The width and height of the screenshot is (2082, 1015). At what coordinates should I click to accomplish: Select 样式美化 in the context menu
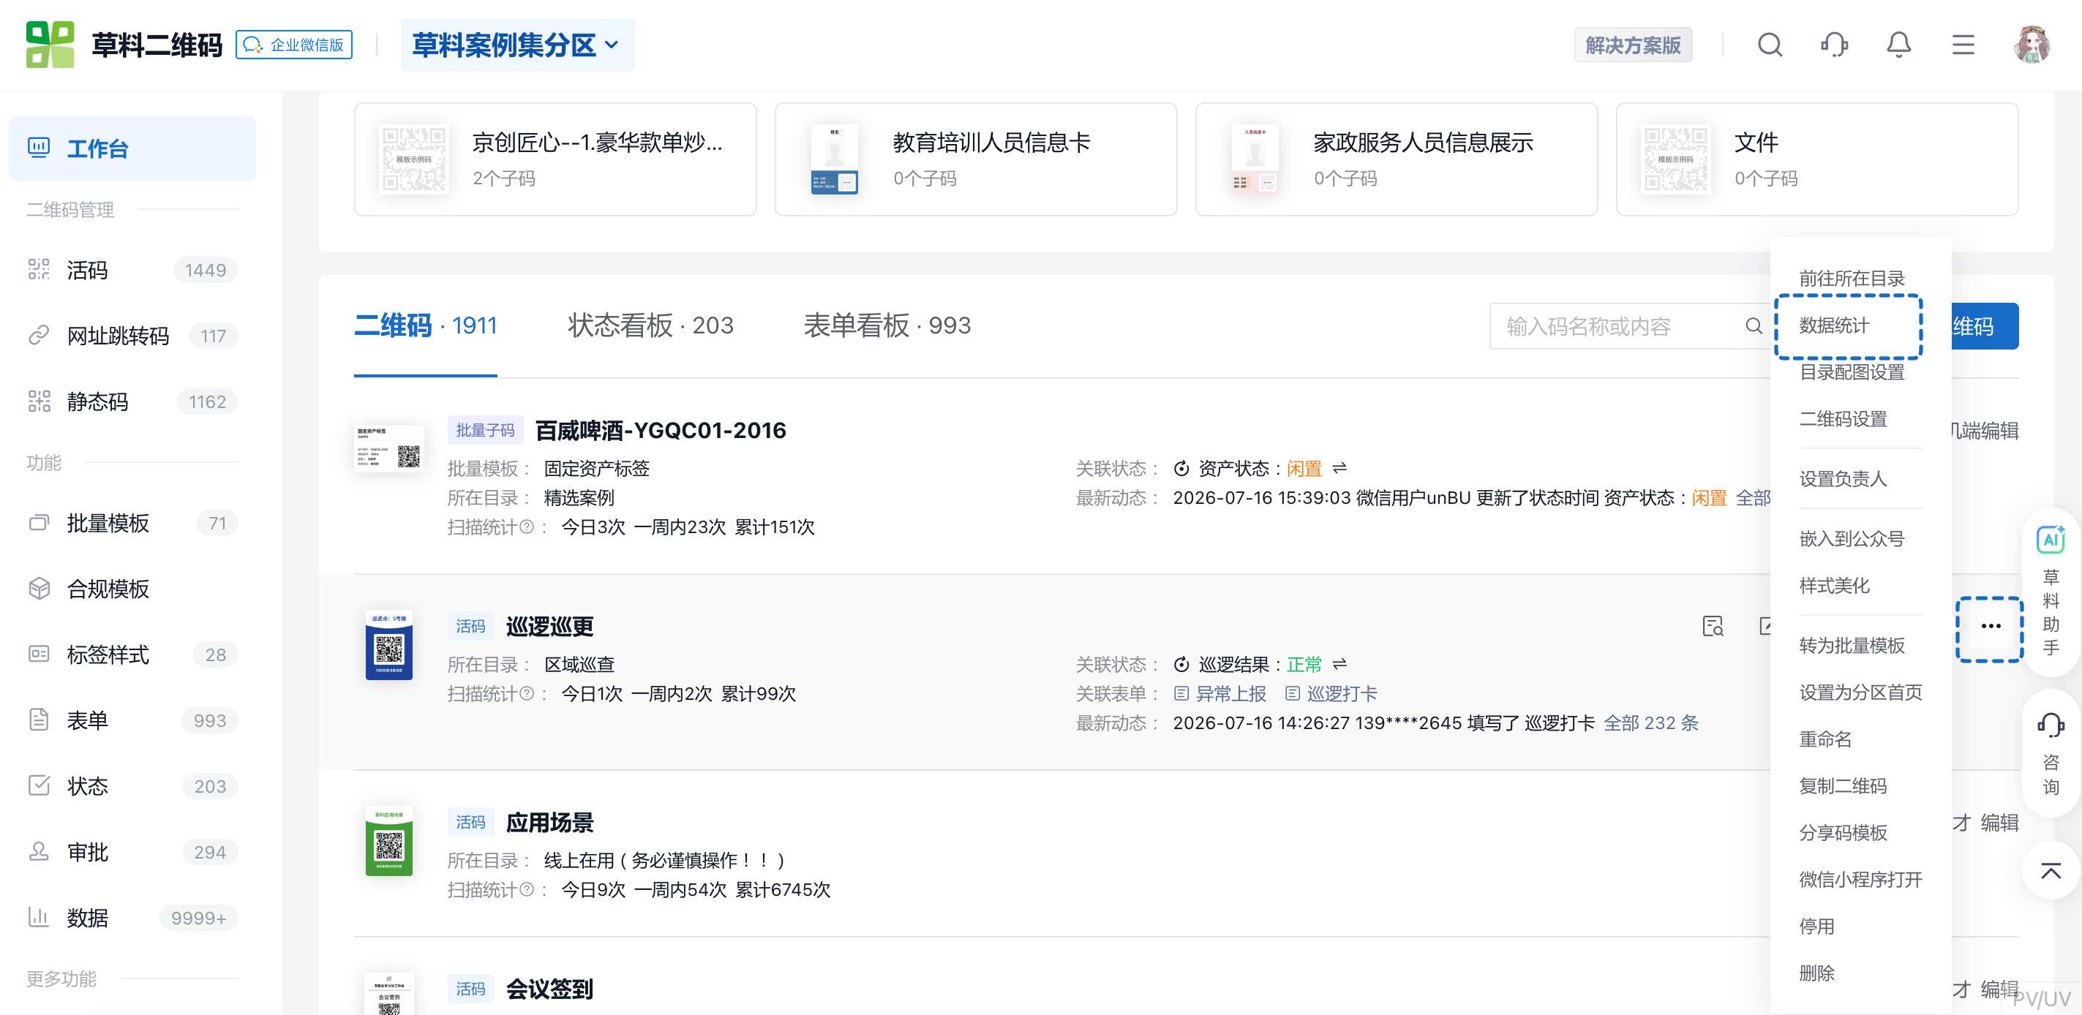[1834, 586]
